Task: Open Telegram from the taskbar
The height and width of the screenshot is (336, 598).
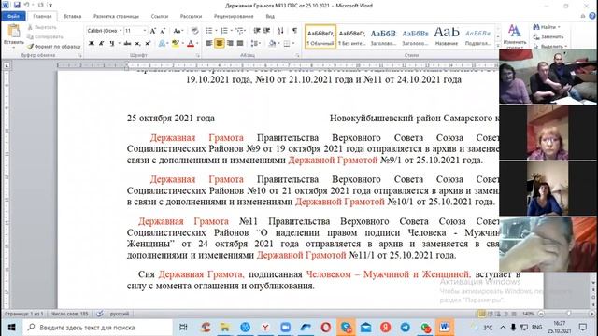Action: [406, 327]
